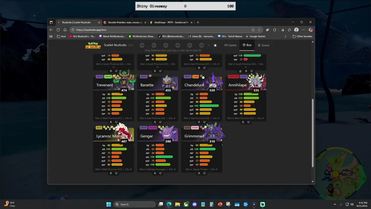Expand the Scarlet Nuzlocke run selector arrow
371x209 pixels.
[x=132, y=45]
